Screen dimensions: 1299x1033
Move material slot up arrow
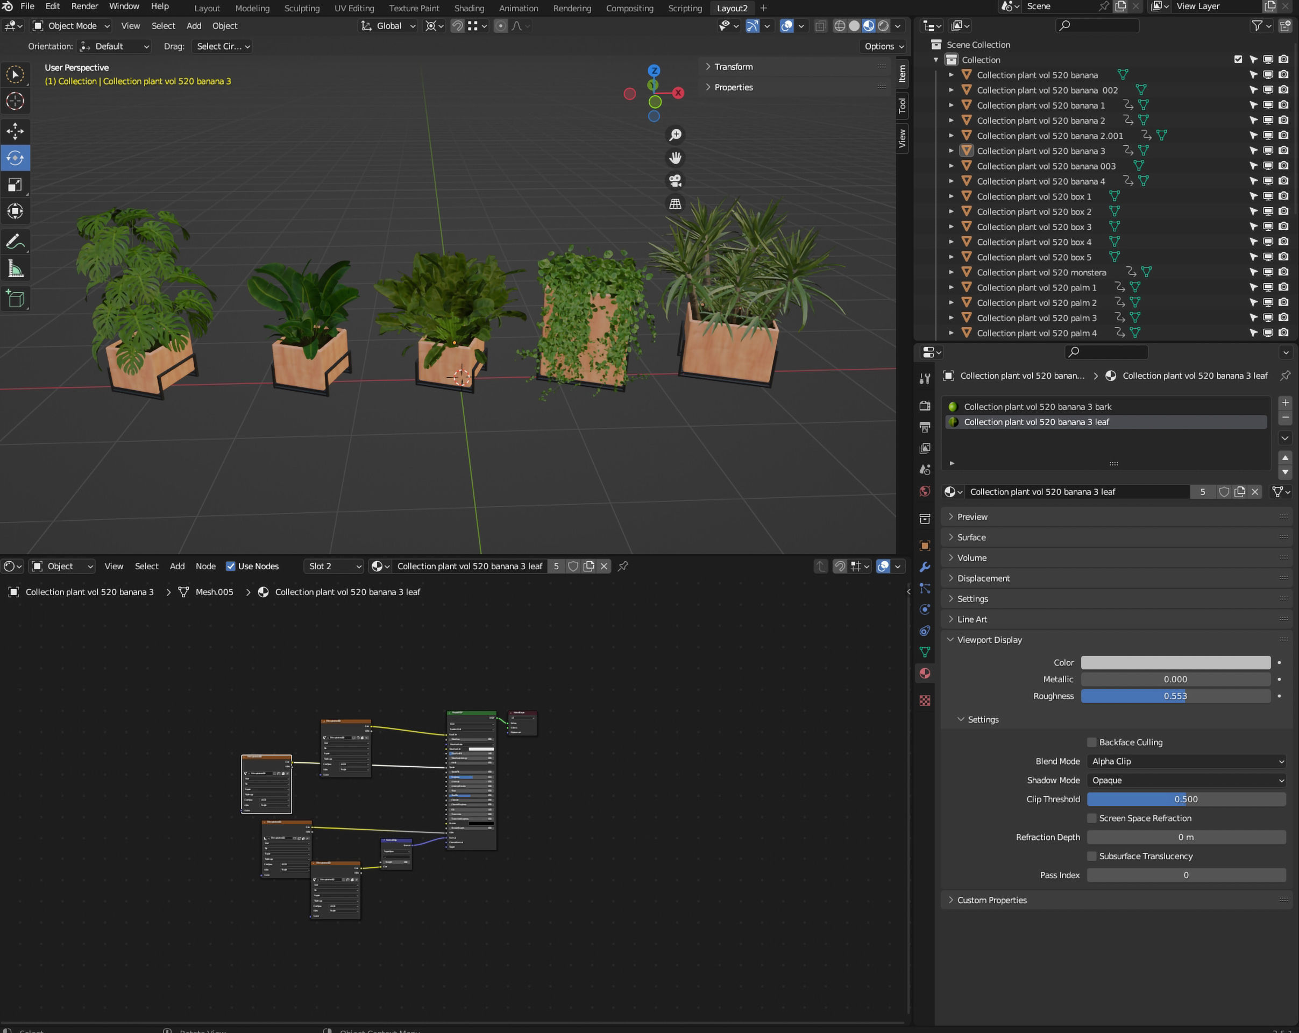pyautogui.click(x=1285, y=458)
